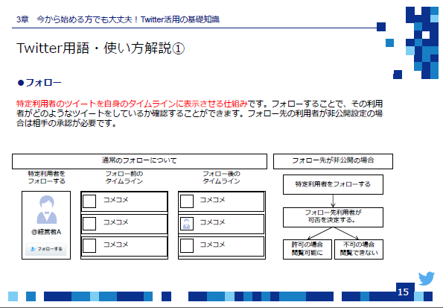
Task: Click the フォロー前のタイムライン column label
Action: 124,177
